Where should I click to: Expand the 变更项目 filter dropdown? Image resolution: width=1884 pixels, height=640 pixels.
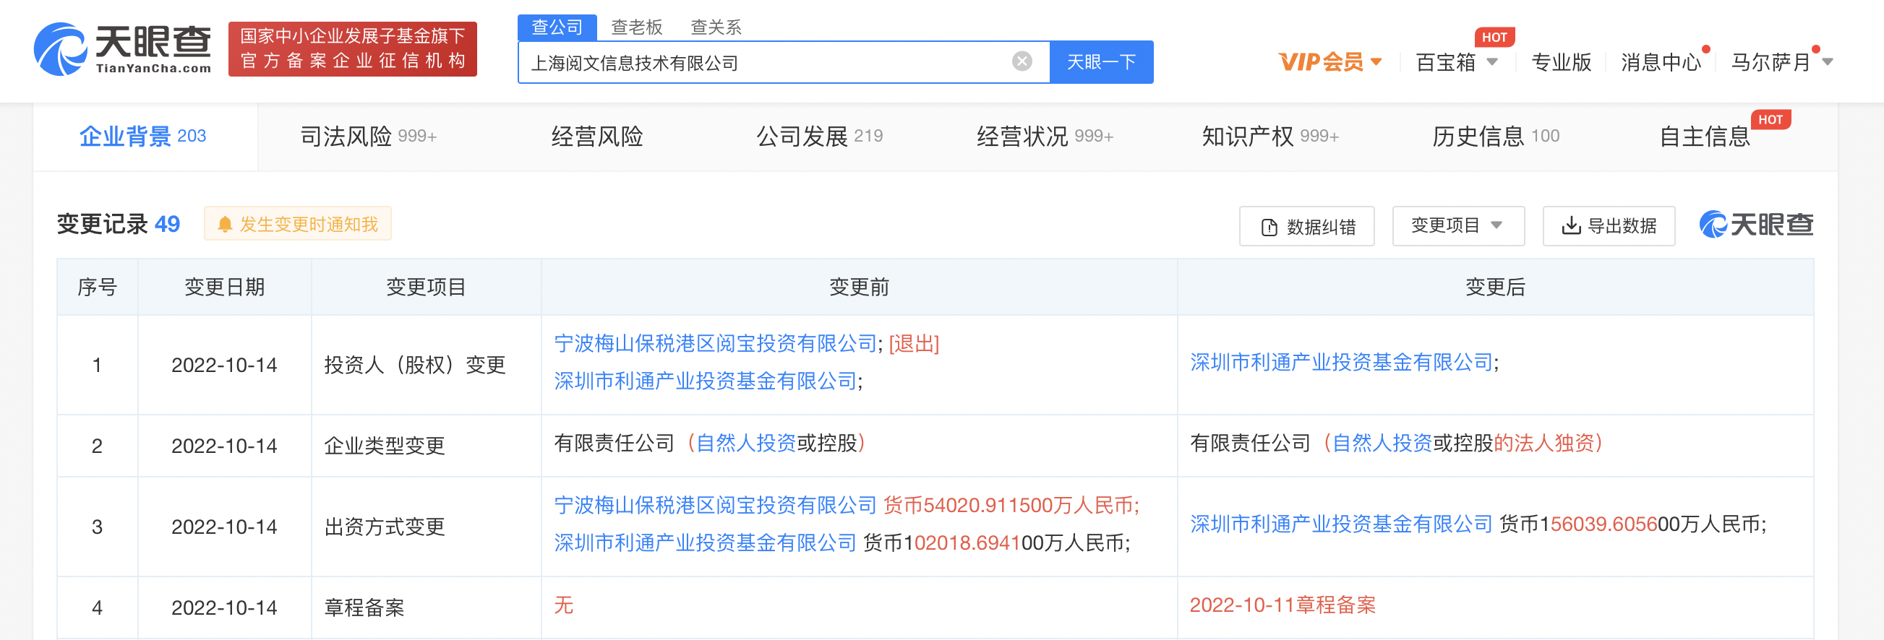coord(1457,226)
